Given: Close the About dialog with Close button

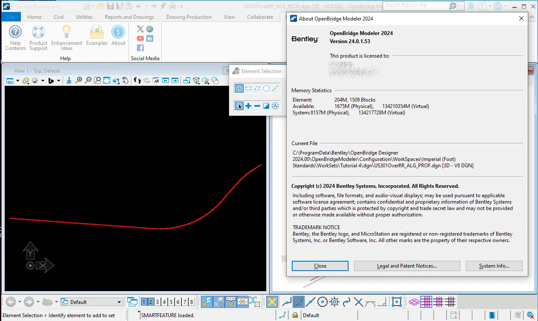Looking at the screenshot, I should pos(320,266).
